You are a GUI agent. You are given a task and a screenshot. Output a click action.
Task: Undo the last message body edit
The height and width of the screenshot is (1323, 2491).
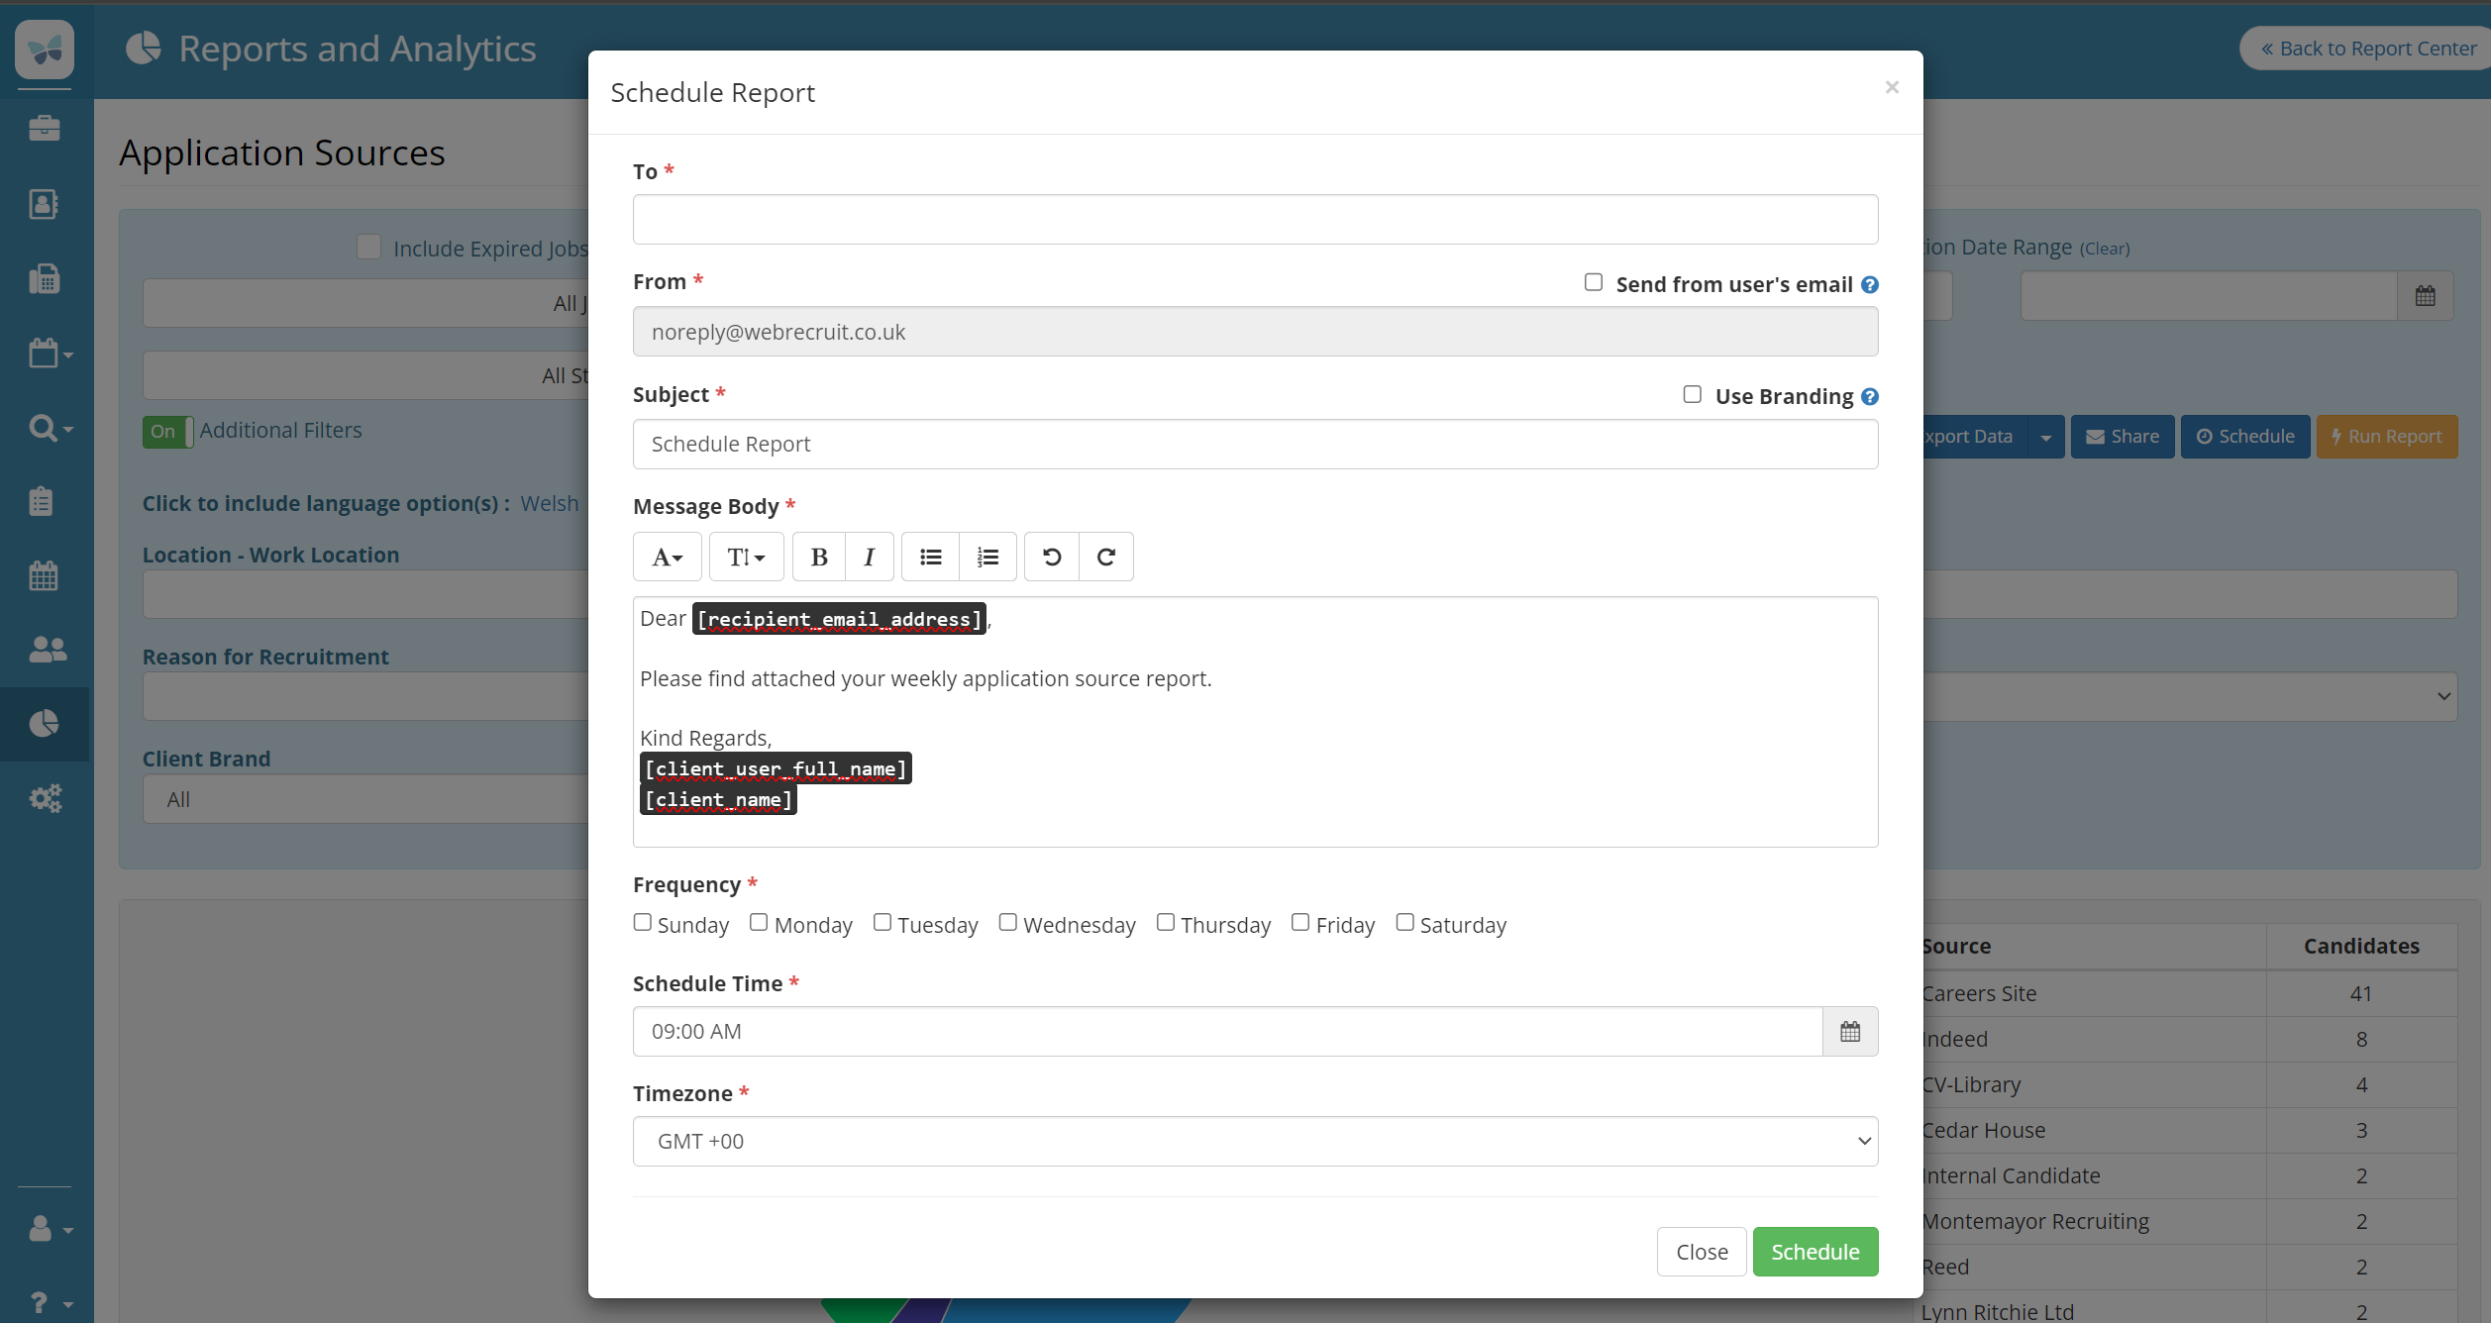point(1052,557)
